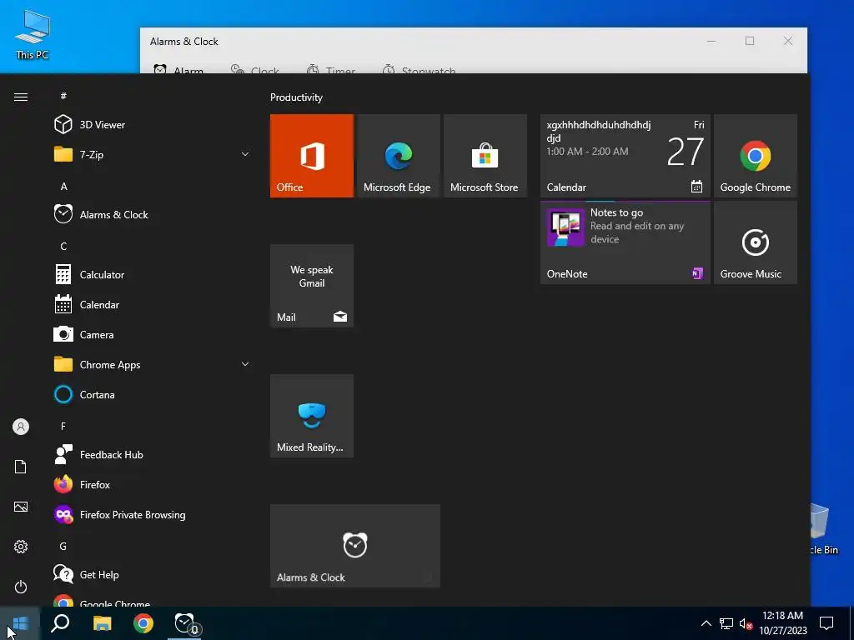Viewport: 854px width, 640px height.
Task: Open Pictures from the Start sidebar
Action: [21, 507]
